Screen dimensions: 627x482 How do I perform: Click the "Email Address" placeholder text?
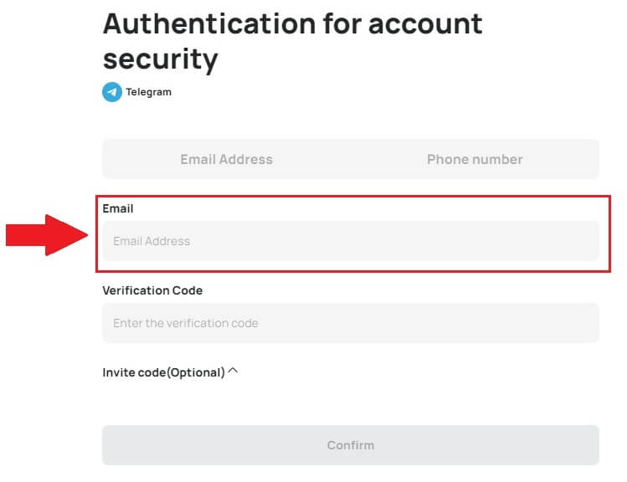click(152, 241)
